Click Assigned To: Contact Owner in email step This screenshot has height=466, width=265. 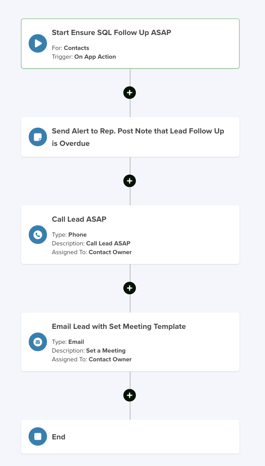tap(92, 360)
